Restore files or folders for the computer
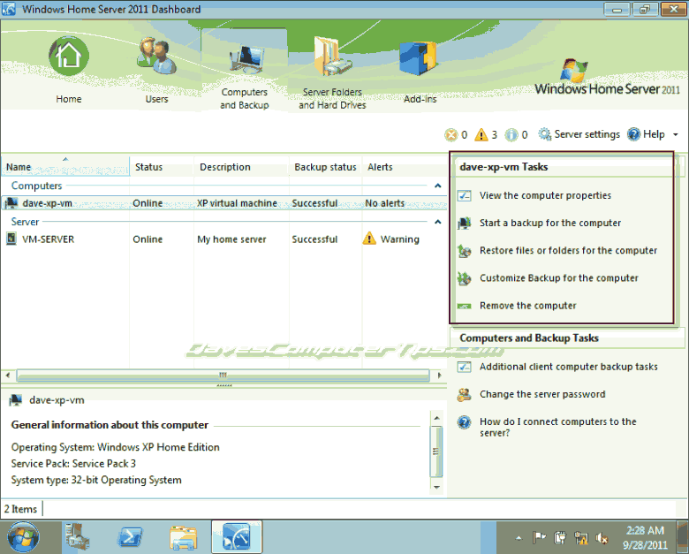The image size is (689, 554). tap(568, 250)
